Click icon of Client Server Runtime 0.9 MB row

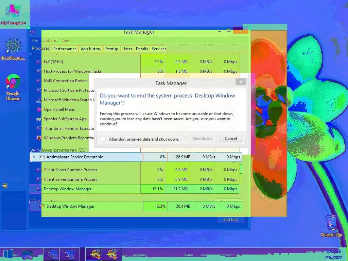(39, 179)
